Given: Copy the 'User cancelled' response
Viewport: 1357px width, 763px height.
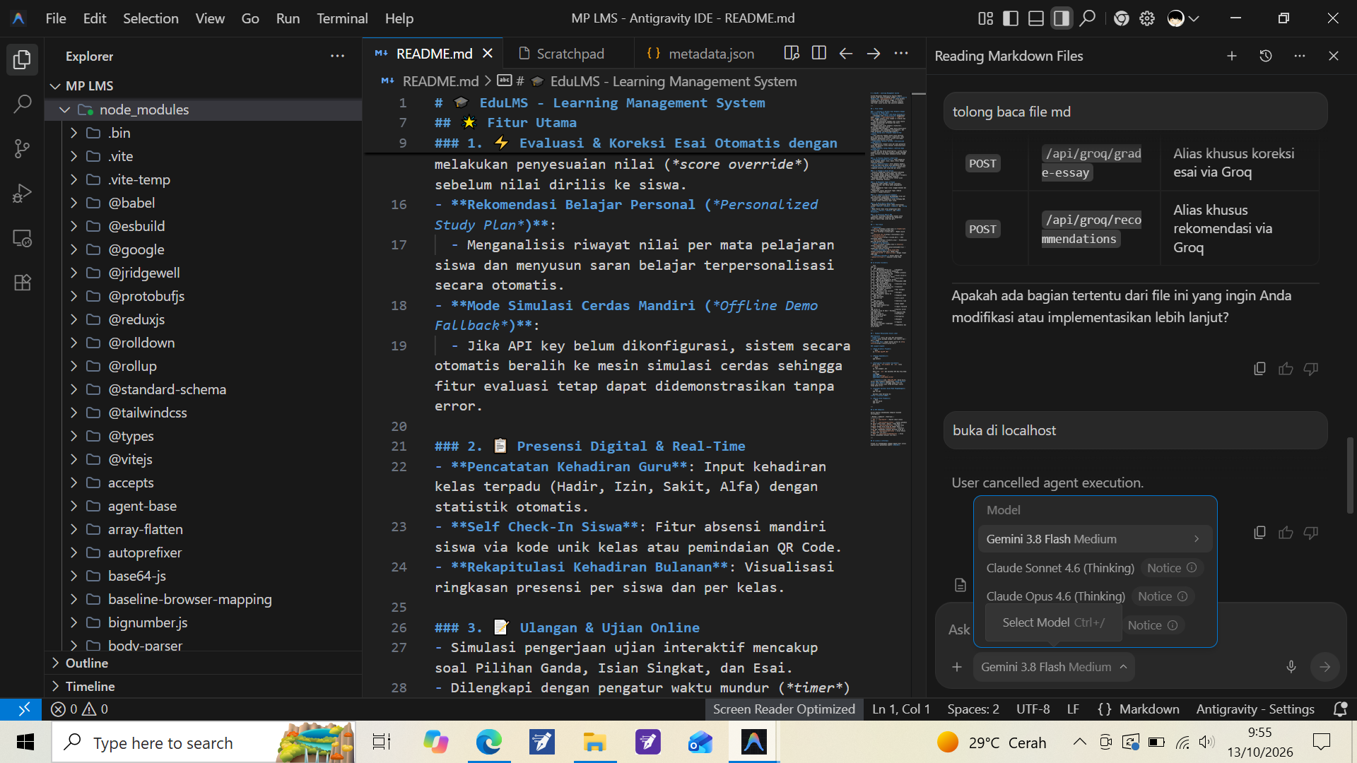Looking at the screenshot, I should tap(1259, 533).
